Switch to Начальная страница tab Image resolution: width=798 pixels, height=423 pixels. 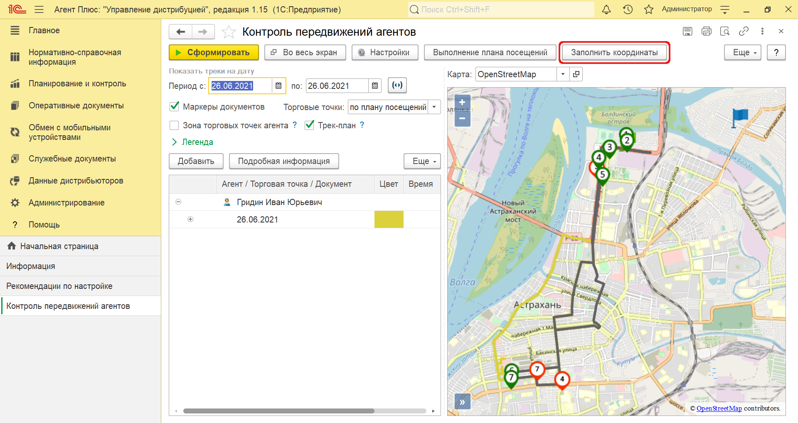coord(81,246)
